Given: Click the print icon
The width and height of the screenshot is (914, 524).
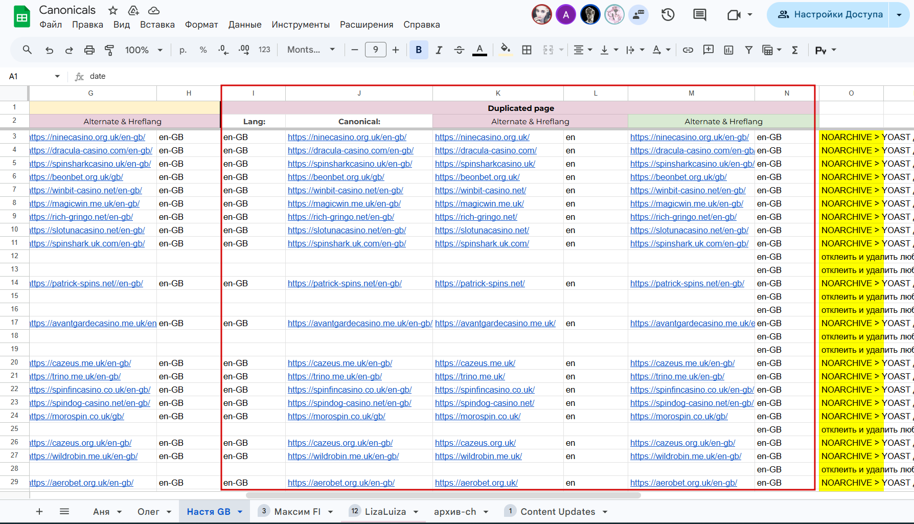Looking at the screenshot, I should 89,50.
